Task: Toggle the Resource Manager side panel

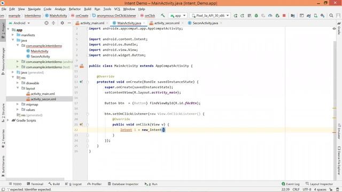Action: [x=3, y=61]
